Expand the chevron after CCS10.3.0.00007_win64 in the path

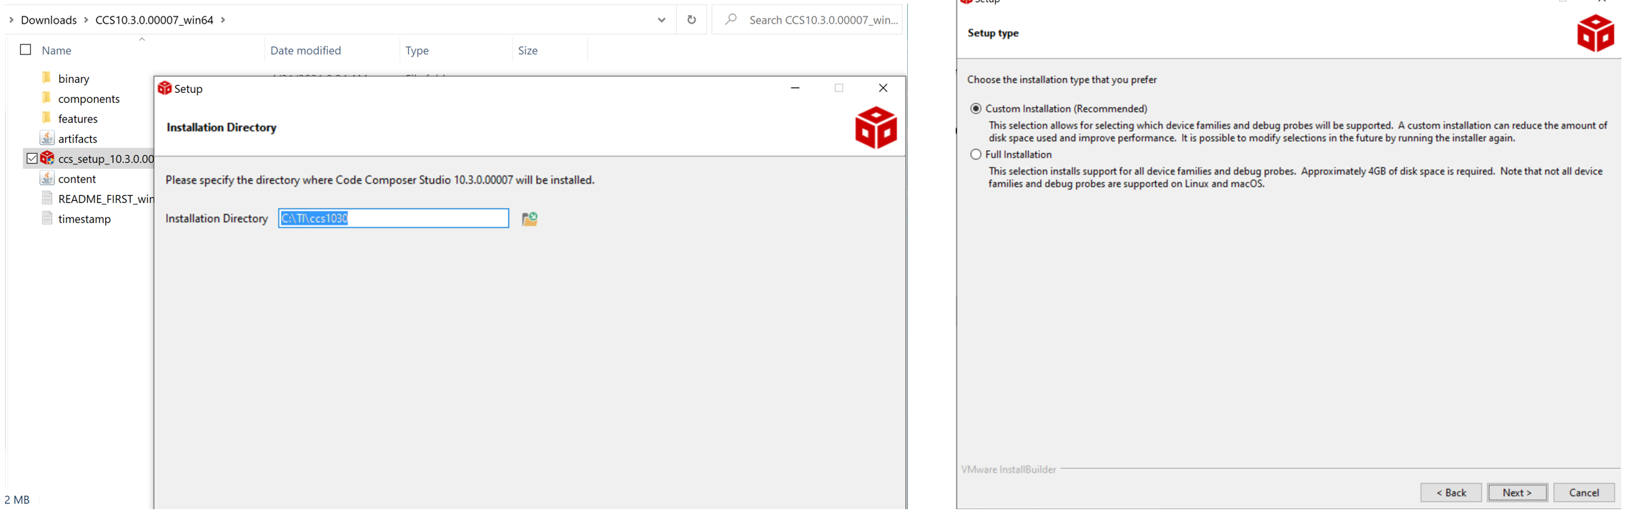click(x=223, y=20)
